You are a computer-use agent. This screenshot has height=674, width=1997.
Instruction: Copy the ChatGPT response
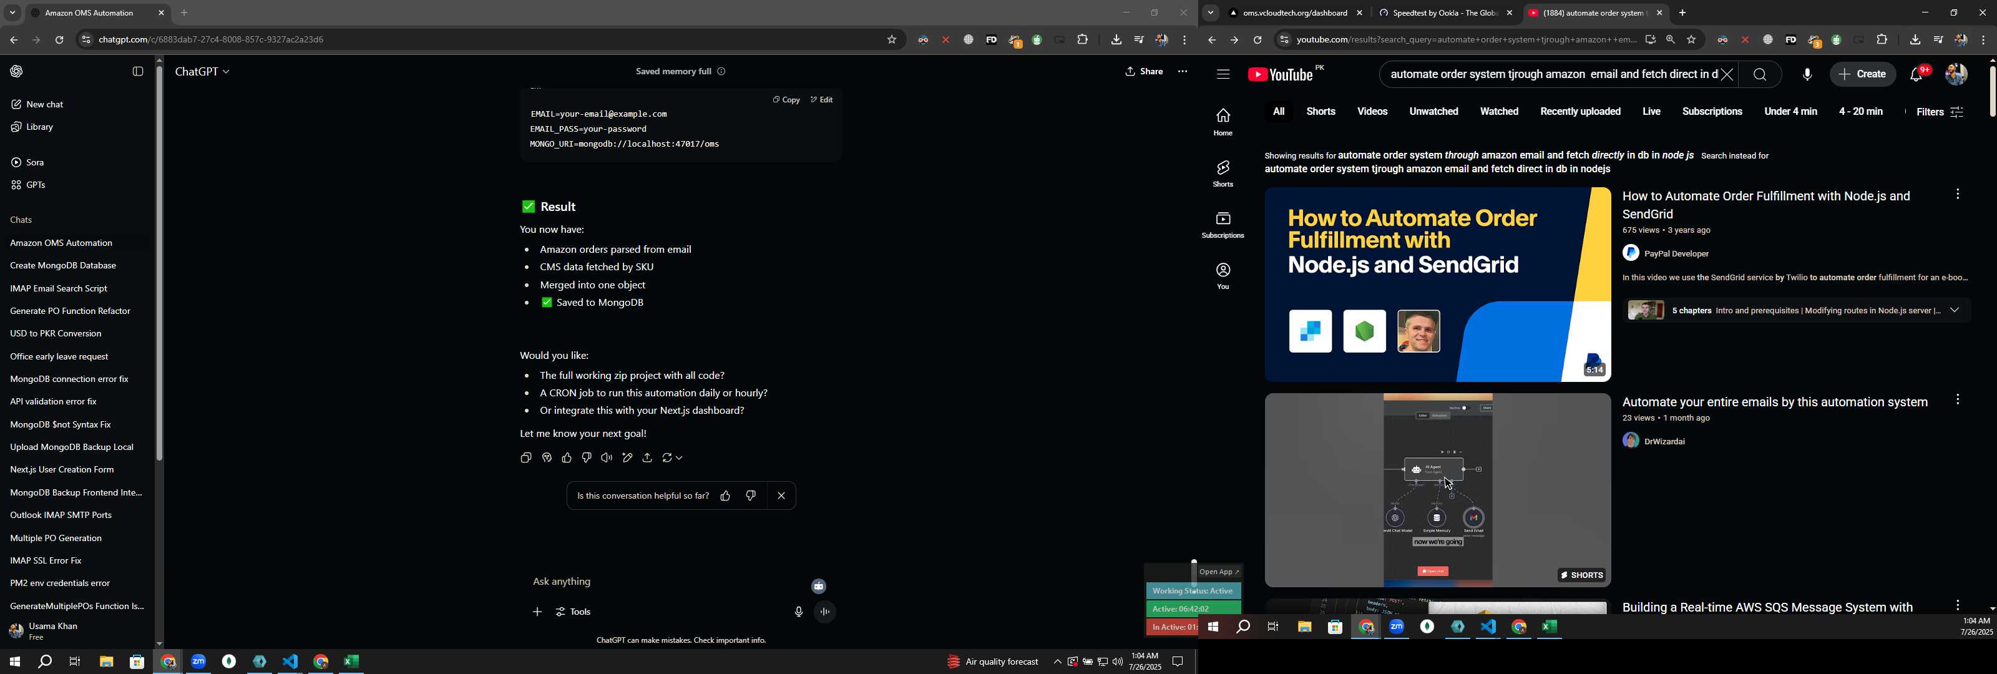pos(526,458)
